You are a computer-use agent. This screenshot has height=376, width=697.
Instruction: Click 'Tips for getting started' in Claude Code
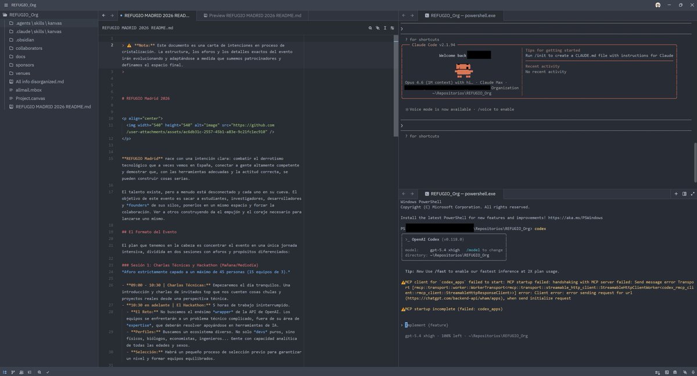point(552,50)
